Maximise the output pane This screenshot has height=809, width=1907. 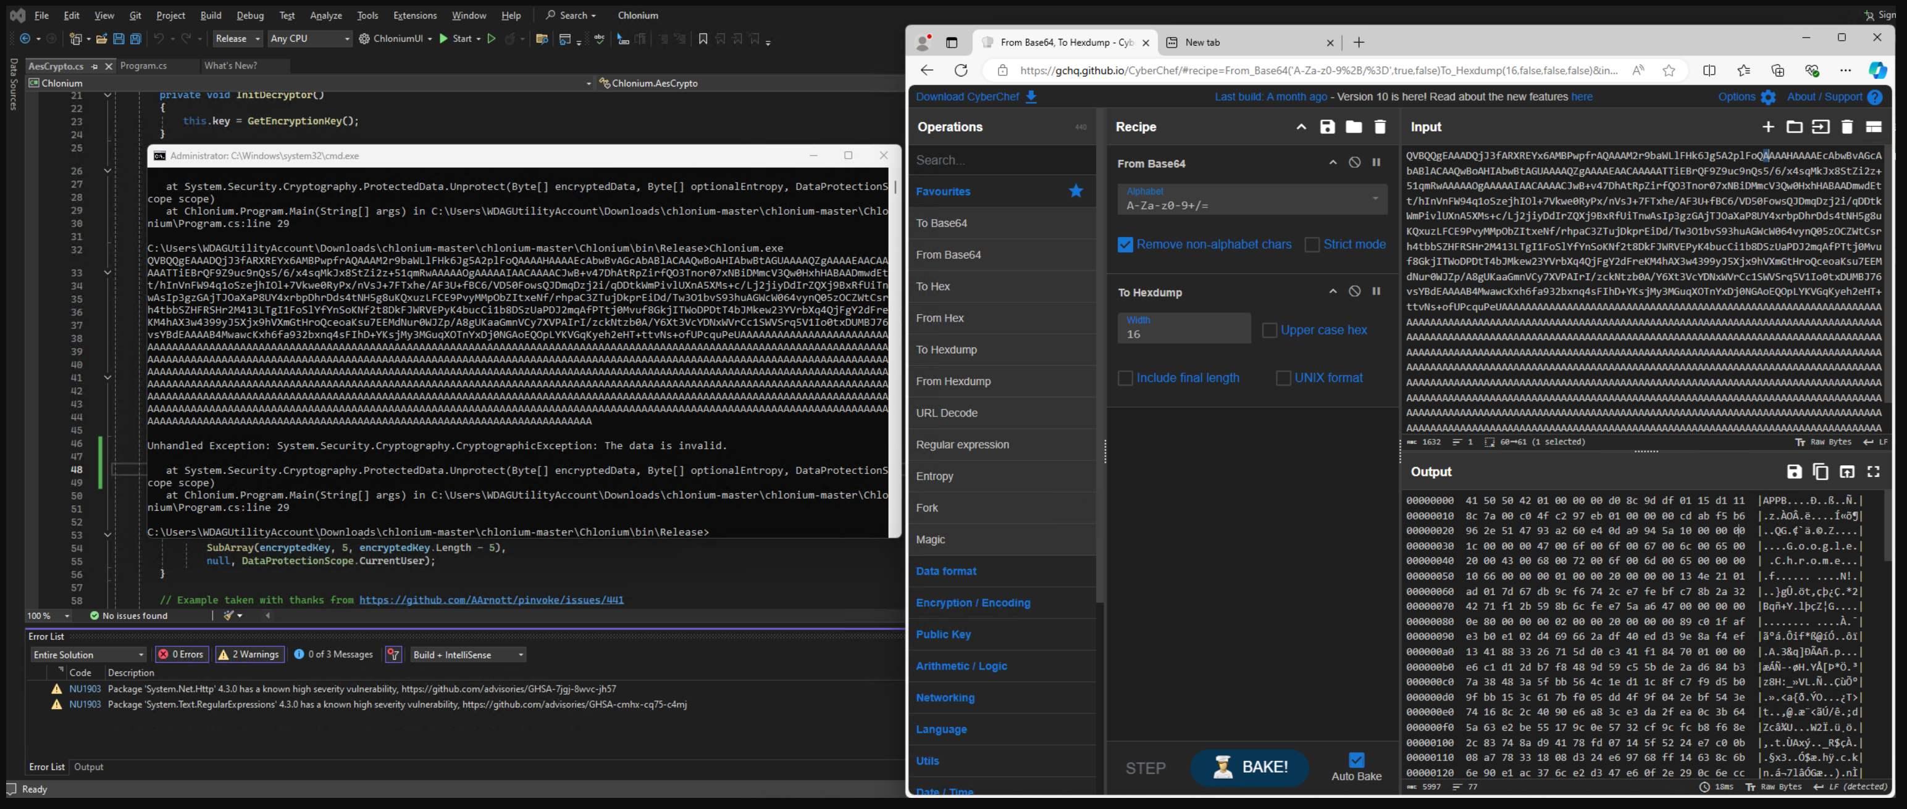1874,472
